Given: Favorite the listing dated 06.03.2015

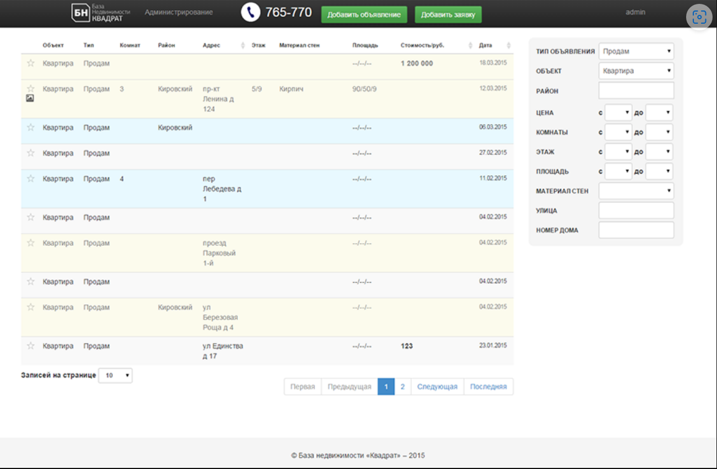Looking at the screenshot, I should pyautogui.click(x=31, y=127).
